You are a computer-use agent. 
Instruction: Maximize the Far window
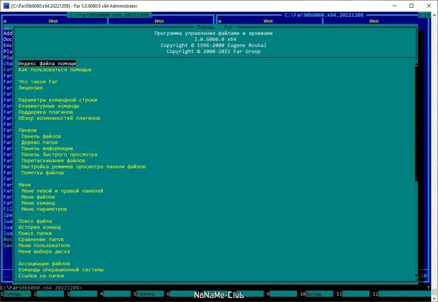(x=412, y=5)
